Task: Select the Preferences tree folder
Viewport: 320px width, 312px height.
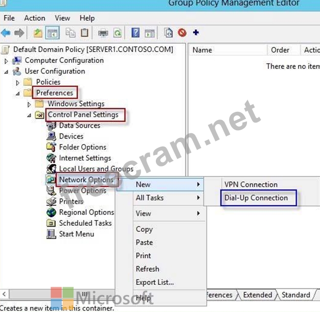Action: (55, 93)
